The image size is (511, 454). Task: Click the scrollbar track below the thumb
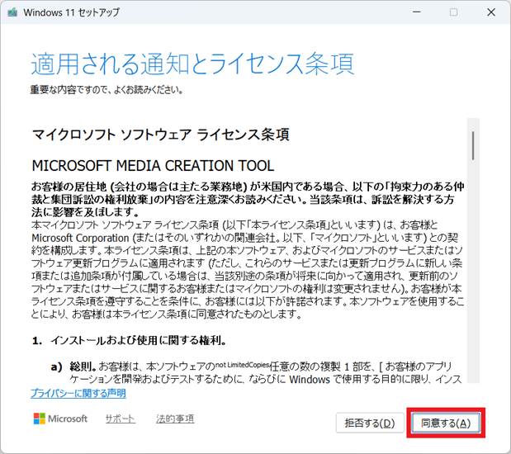tap(473, 289)
